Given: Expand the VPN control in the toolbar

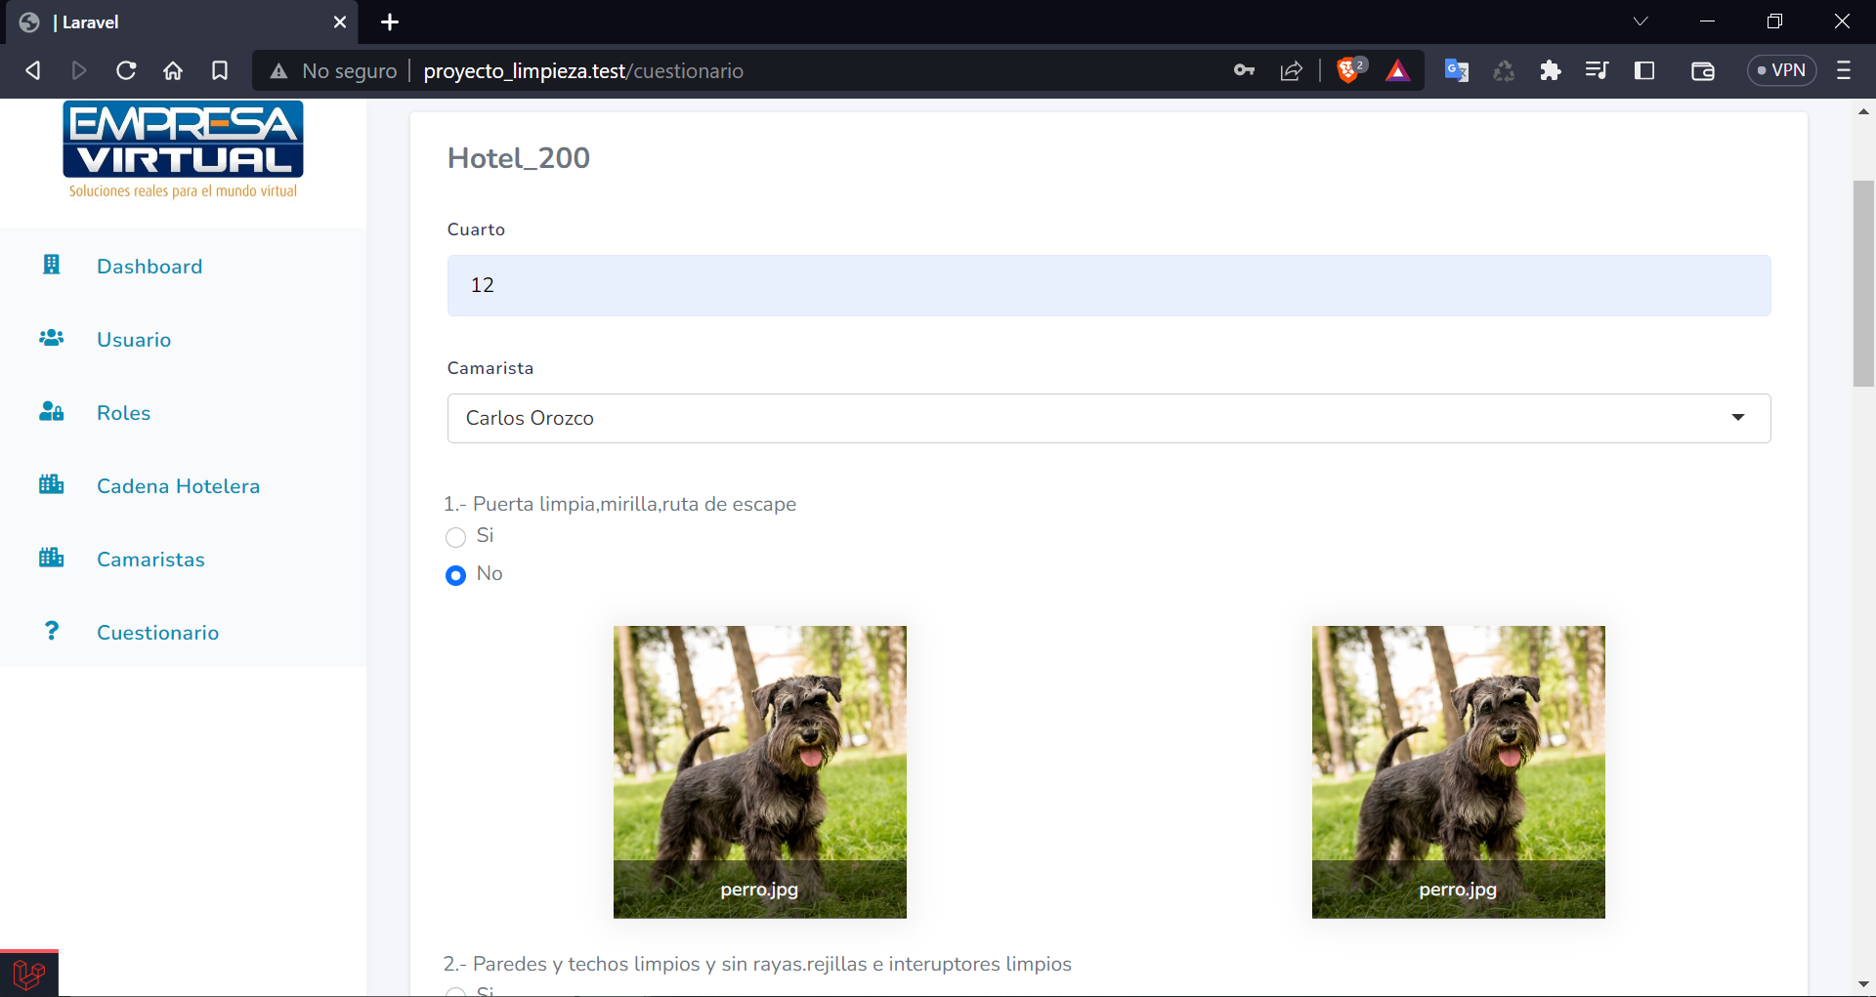Looking at the screenshot, I should click(x=1780, y=69).
